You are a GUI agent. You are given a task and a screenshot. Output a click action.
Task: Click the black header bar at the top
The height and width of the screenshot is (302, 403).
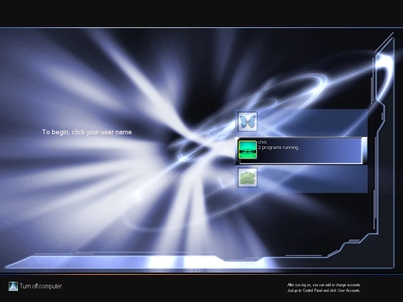pos(201,13)
